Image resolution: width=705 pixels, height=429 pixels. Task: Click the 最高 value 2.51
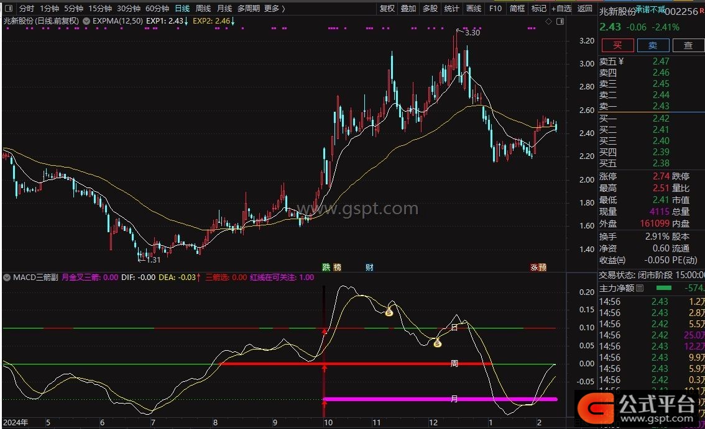click(661, 187)
